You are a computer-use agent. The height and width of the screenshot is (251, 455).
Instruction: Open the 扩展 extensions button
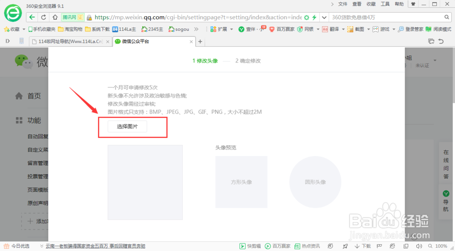[x=219, y=29]
